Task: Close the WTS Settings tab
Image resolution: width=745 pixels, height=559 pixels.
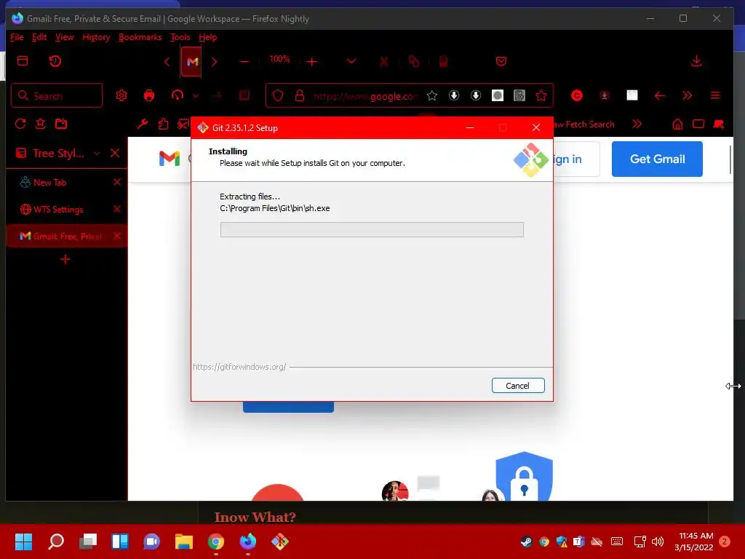Action: tap(117, 209)
